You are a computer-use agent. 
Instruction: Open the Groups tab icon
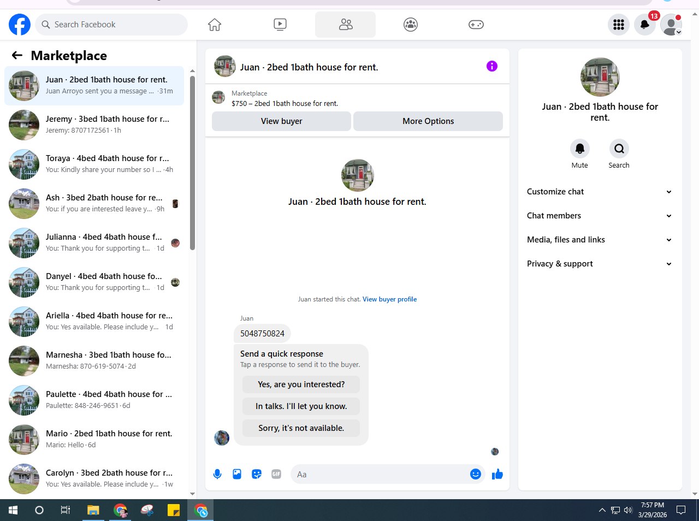click(x=411, y=25)
